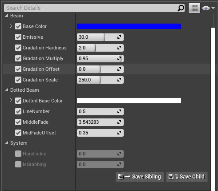Click the MiddleFade 3.543283 value field
The image size is (218, 191).
(100, 122)
